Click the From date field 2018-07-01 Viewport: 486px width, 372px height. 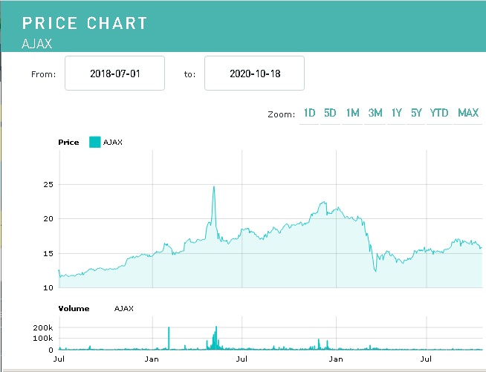[114, 74]
